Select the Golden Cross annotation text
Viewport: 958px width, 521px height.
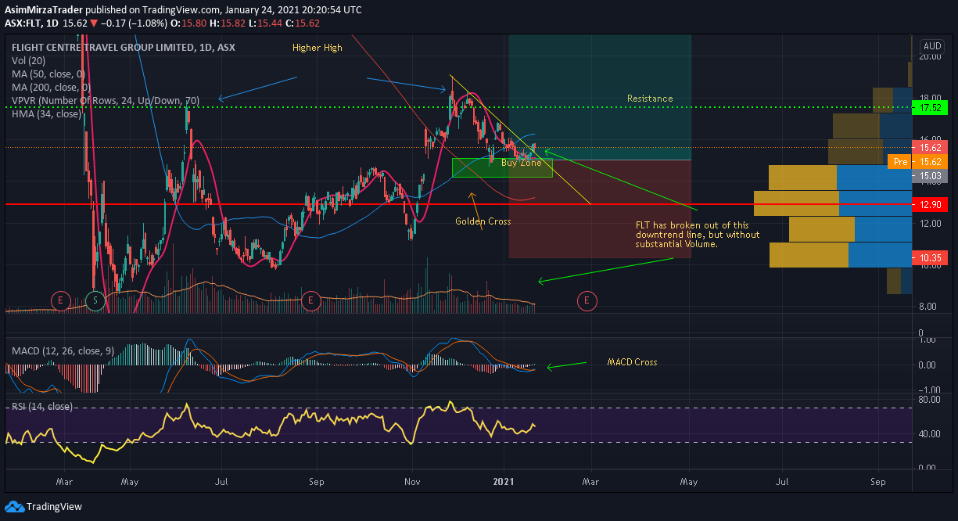click(x=483, y=221)
